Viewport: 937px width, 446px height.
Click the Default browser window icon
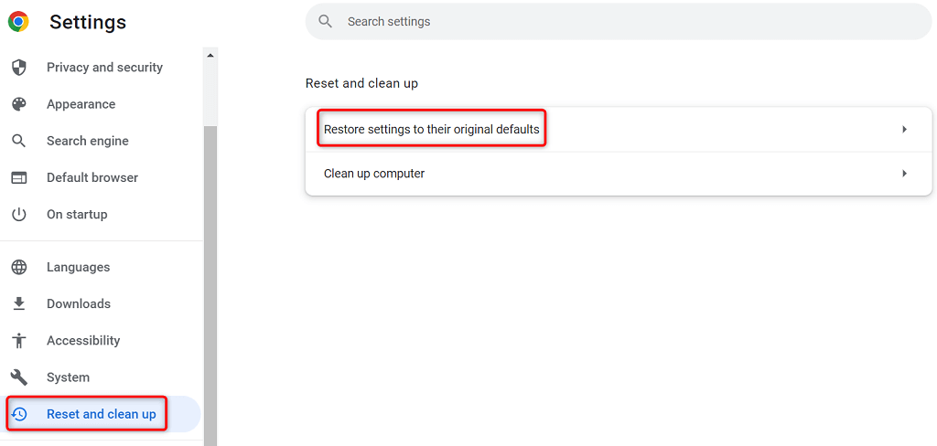click(x=18, y=177)
